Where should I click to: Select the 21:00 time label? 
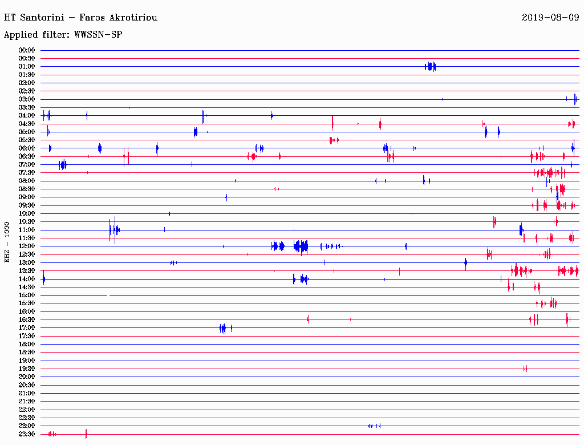click(27, 393)
